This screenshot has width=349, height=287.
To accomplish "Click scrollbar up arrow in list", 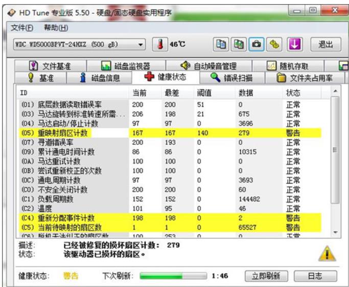I will click(335, 91).
